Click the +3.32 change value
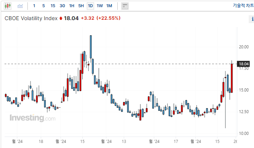Screen dimensions: 254x148 pos(88,18)
